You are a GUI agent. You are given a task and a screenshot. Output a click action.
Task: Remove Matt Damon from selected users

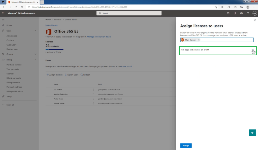click(x=199, y=40)
